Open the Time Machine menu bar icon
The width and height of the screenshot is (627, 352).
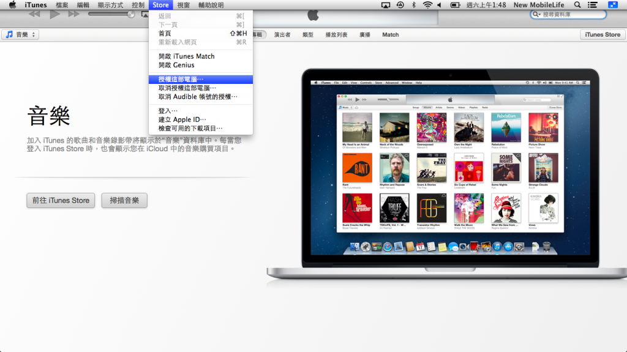pos(400,5)
